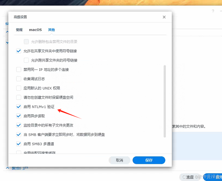The width and height of the screenshot is (222, 181).
Task: Click the 允许在共享文件夹中使用符号链接 label
Action: 50,51
